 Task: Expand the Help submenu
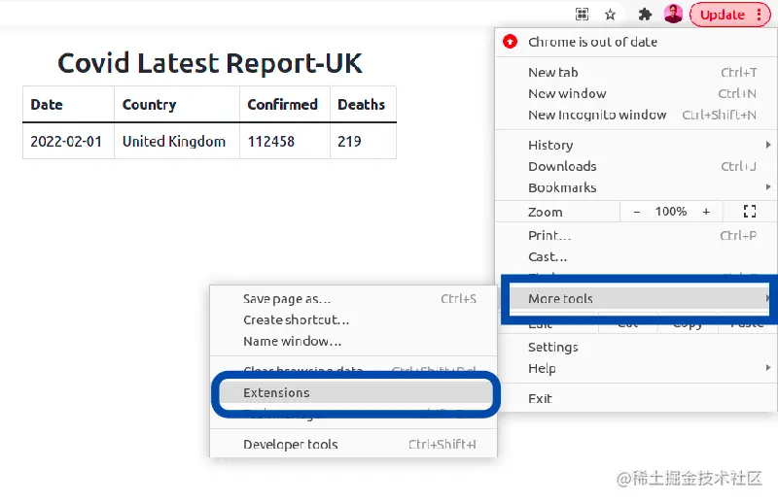[636, 368]
